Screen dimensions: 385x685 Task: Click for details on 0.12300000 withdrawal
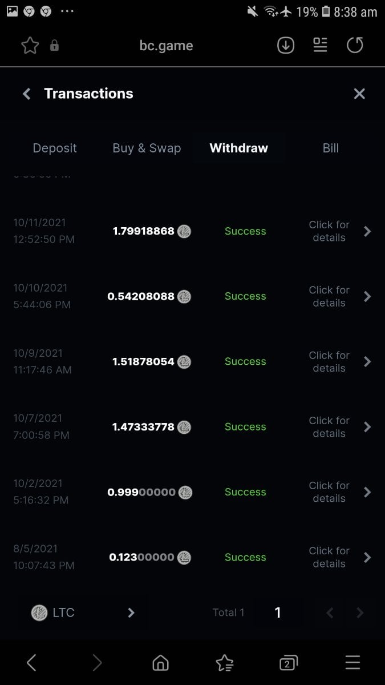pos(329,557)
